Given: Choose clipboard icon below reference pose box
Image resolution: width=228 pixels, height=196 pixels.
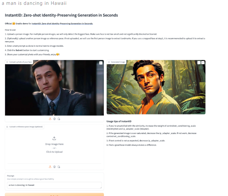Looking at the screenshot, I should 59,167.
